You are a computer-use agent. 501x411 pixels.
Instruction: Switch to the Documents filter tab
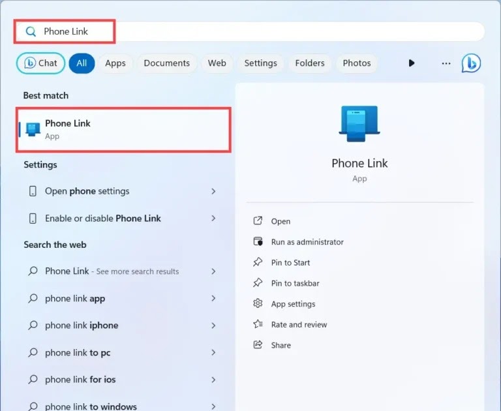[x=167, y=63]
